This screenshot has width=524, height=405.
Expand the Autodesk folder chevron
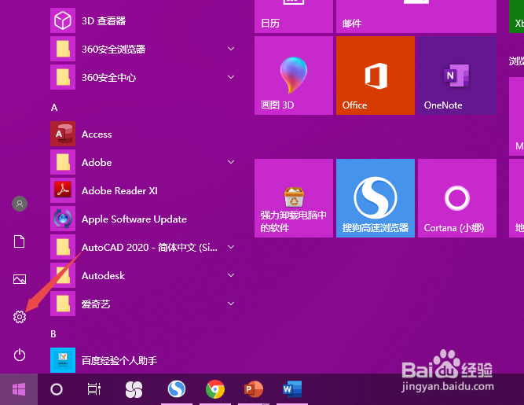[231, 275]
